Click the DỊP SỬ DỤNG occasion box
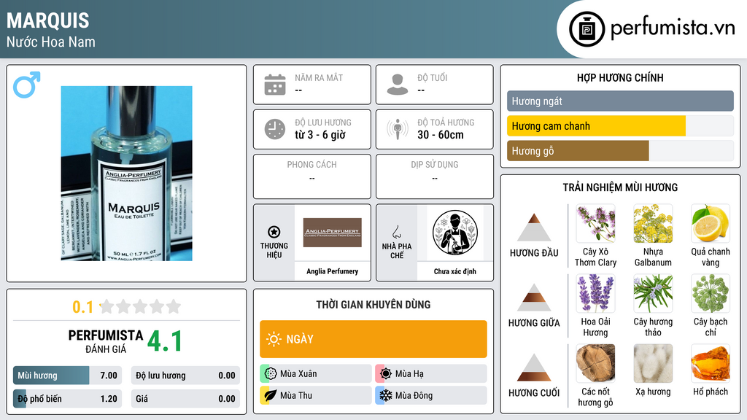This screenshot has width=747, height=420. coord(435,176)
